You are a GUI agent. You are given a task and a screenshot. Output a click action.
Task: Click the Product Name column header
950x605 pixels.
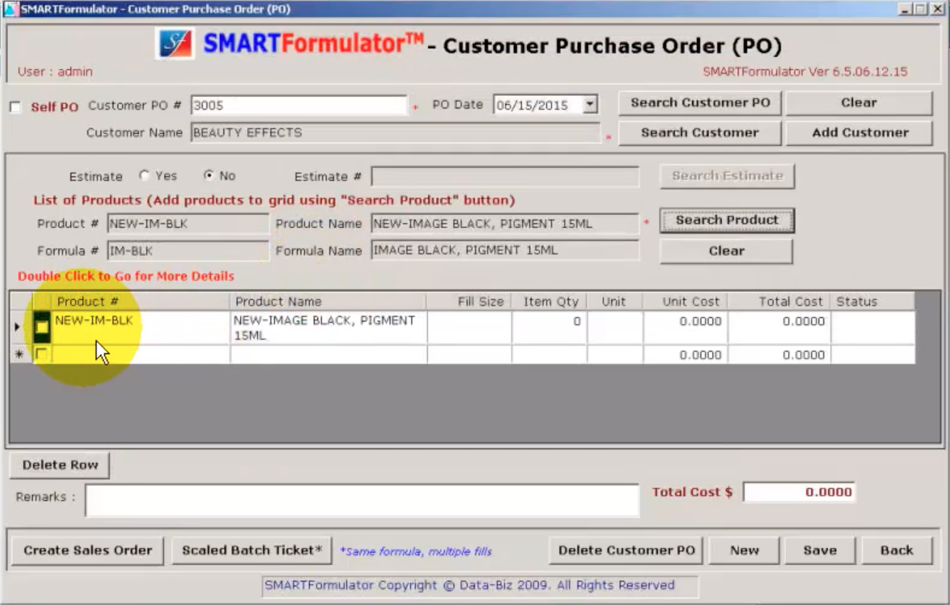click(x=328, y=302)
